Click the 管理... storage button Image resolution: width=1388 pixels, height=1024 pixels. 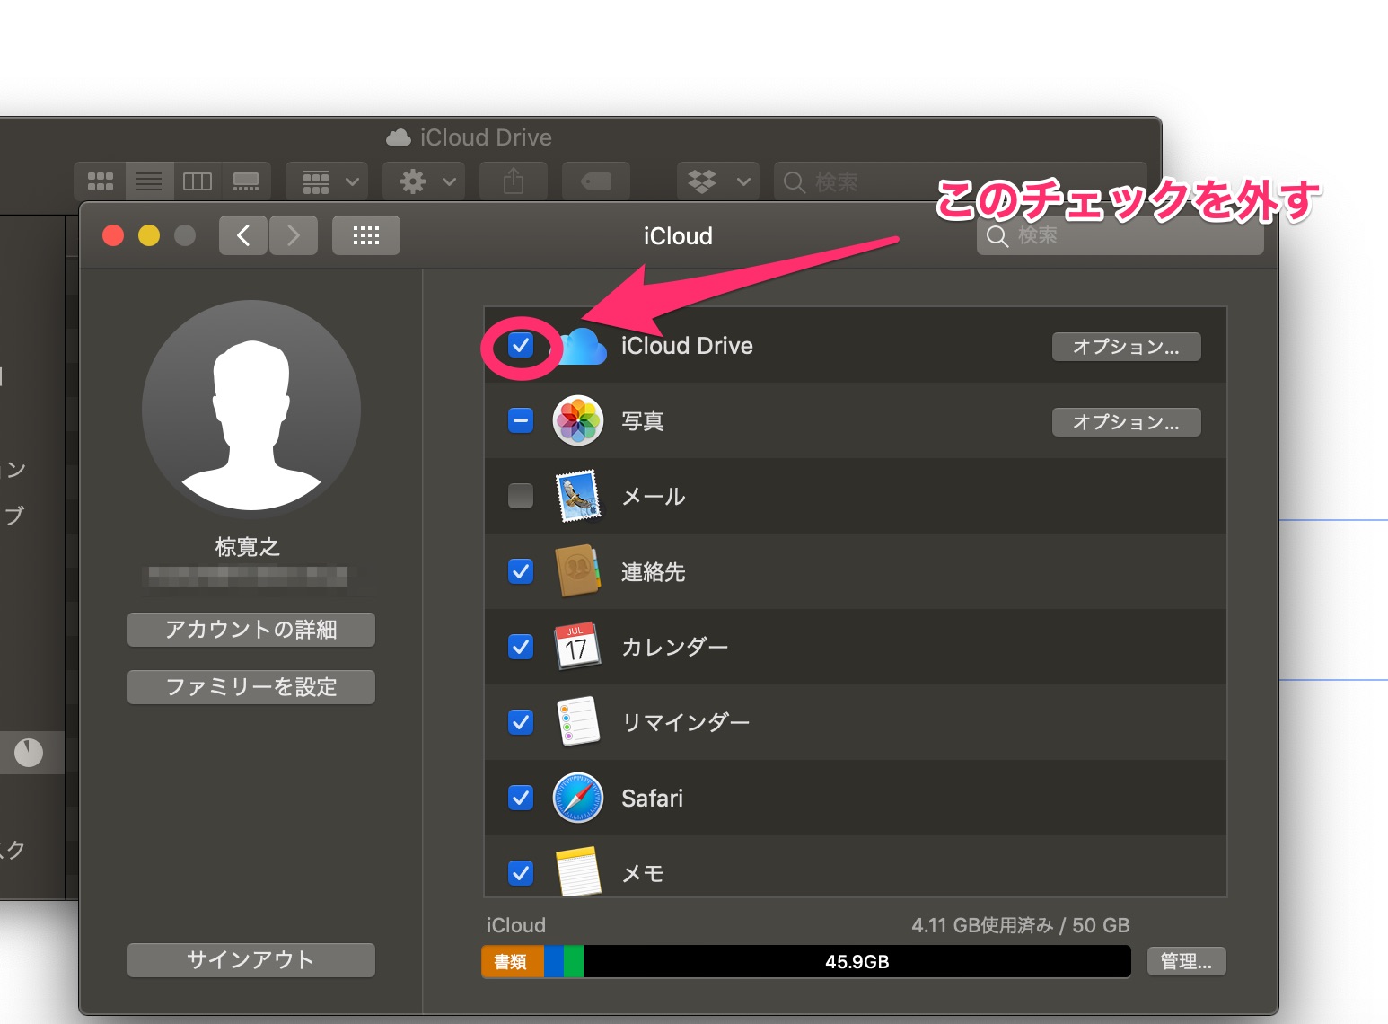1186,961
